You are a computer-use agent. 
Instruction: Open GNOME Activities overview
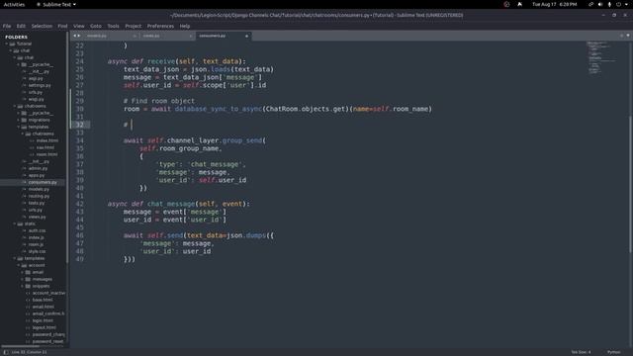(x=14, y=4)
